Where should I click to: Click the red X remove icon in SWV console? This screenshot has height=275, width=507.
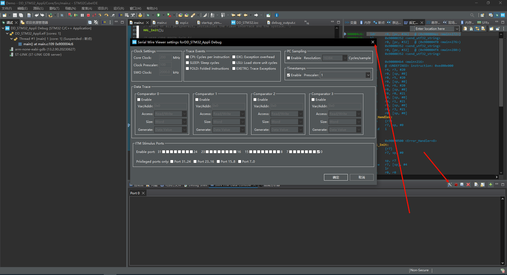(468, 184)
